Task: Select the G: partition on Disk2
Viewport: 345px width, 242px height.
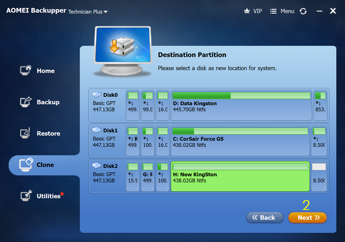Action: coord(147,177)
